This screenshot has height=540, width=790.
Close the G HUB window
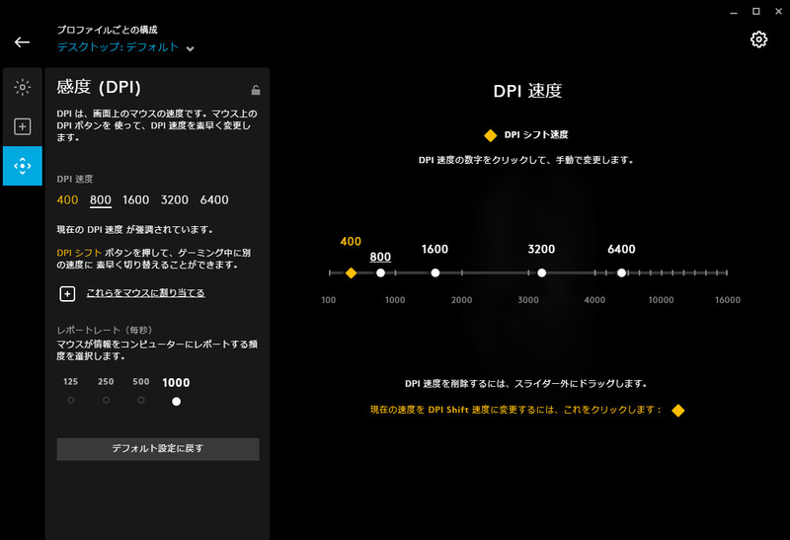click(x=778, y=11)
